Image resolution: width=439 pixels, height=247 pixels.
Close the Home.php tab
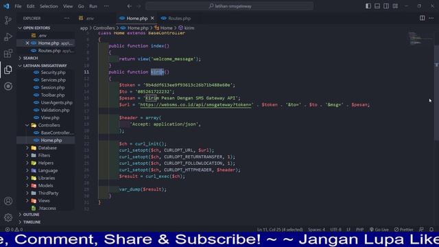[152, 19]
